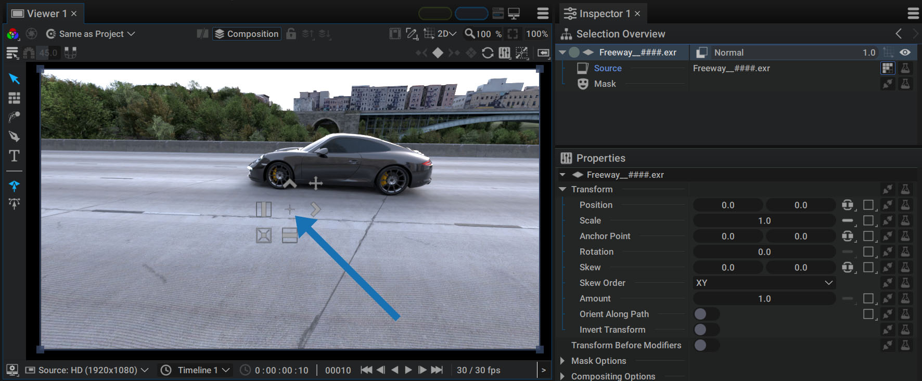
Task: Select the paint brush stroke tool
Action: (14, 117)
